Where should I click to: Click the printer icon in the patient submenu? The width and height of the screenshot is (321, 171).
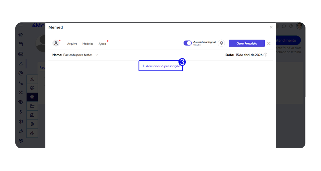pyautogui.click(x=32, y=97)
